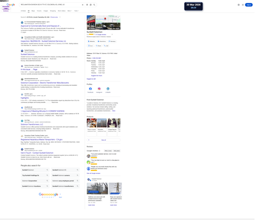The width and height of the screenshot is (256, 220).
Task: Search related term 'Sunbelt Solomon locations'
Action: 35,186
